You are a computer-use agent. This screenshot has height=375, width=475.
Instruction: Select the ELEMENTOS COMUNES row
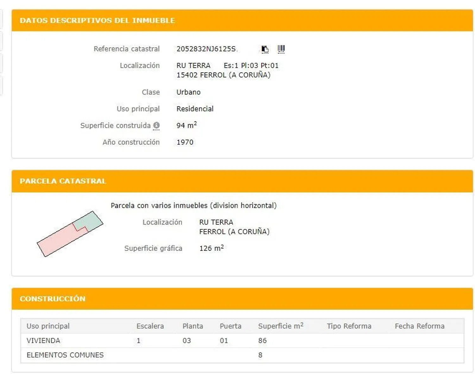pyautogui.click(x=65, y=355)
